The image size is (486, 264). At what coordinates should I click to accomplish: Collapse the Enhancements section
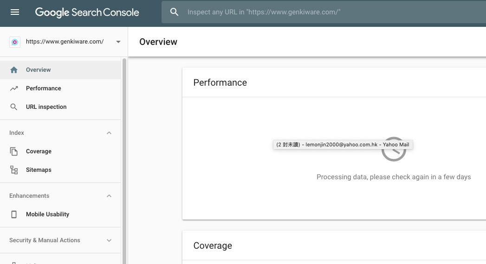coord(109,196)
